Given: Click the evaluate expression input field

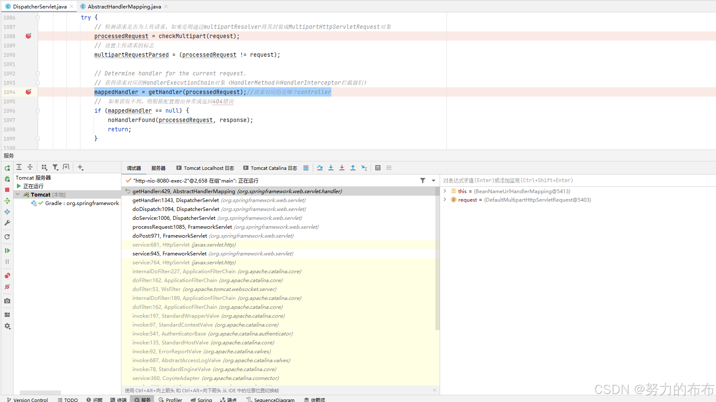Looking at the screenshot, I should coord(578,180).
